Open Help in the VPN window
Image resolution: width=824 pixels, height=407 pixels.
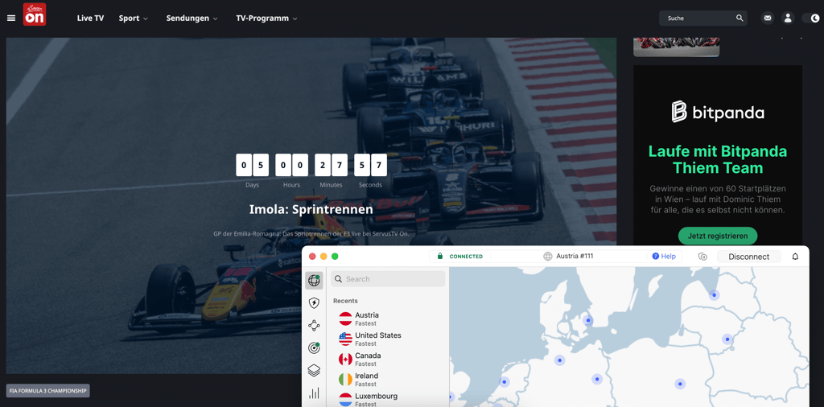coord(664,257)
